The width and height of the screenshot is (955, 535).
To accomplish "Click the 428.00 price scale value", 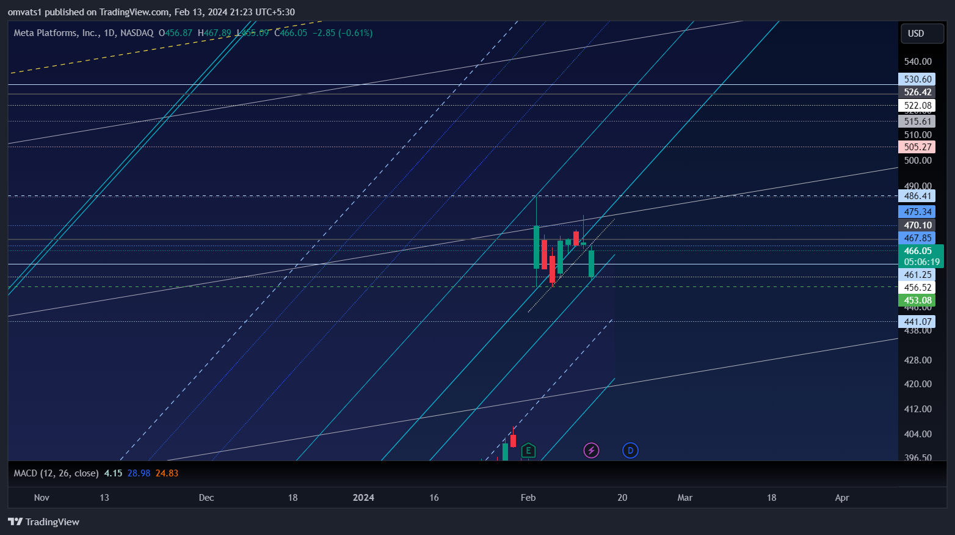I will (918, 360).
